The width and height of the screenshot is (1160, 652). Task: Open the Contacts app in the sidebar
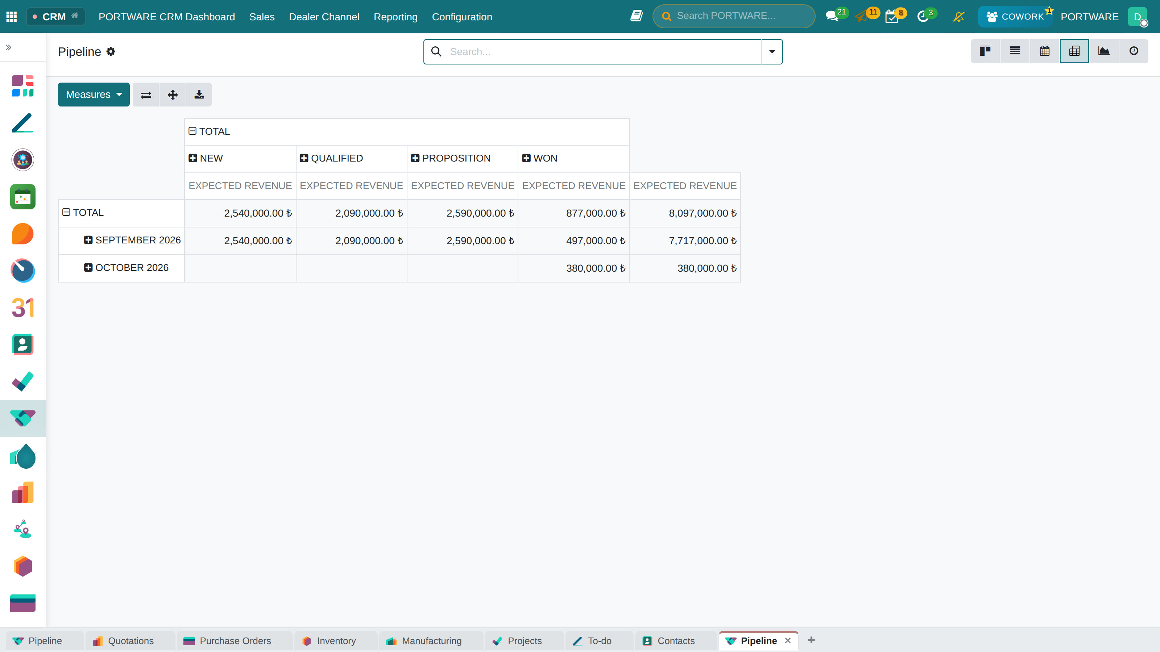(x=23, y=345)
